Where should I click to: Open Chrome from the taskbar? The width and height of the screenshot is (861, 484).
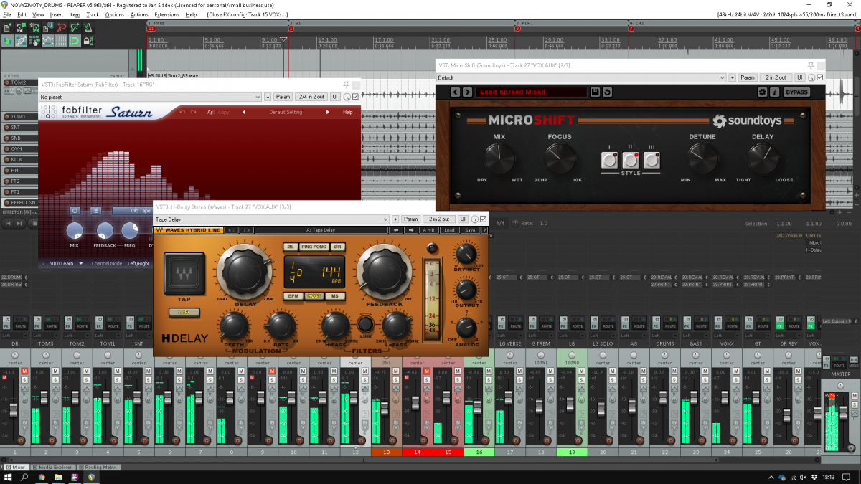tap(41, 477)
